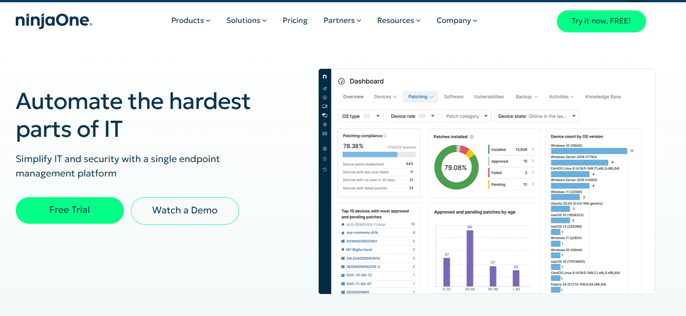Click Windows icon beside DOC-11-QA-07
Screen dimensions: 686x316
[343, 284]
